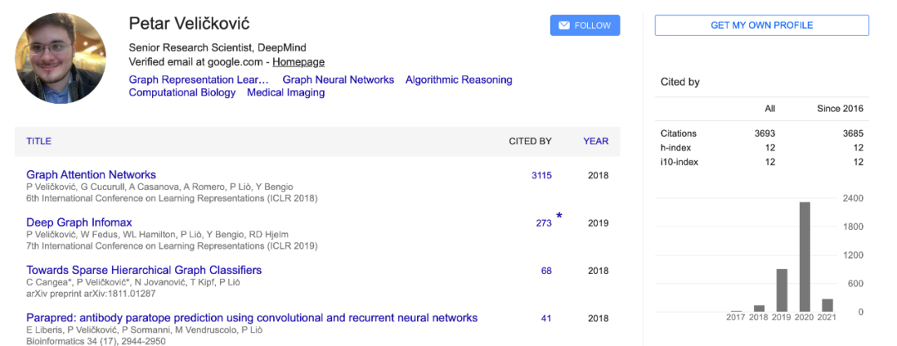
Task: Select the Graph Neural Networks interest tag
Action: pos(338,80)
